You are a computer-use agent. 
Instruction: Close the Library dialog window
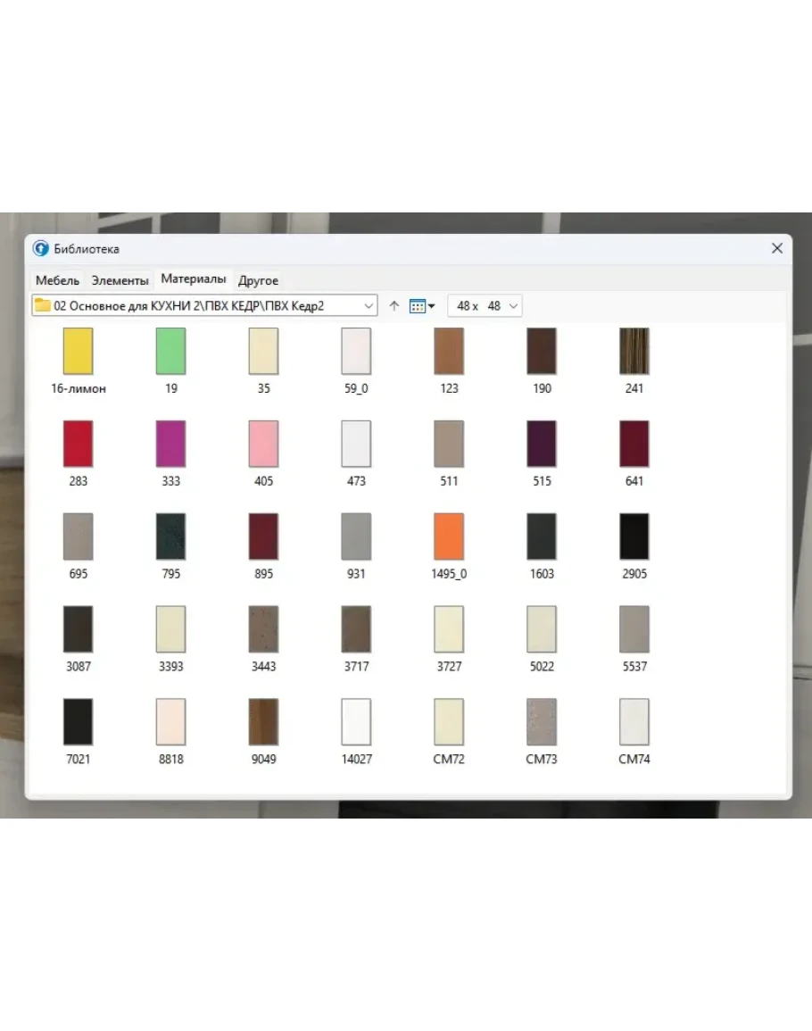point(776,249)
